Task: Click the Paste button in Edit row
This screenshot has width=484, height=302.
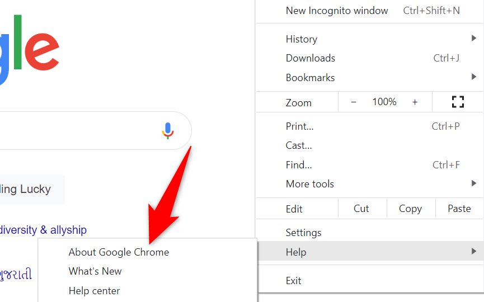Action: pos(459,209)
